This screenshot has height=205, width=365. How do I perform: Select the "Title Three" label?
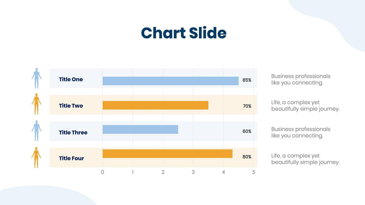pos(73,132)
